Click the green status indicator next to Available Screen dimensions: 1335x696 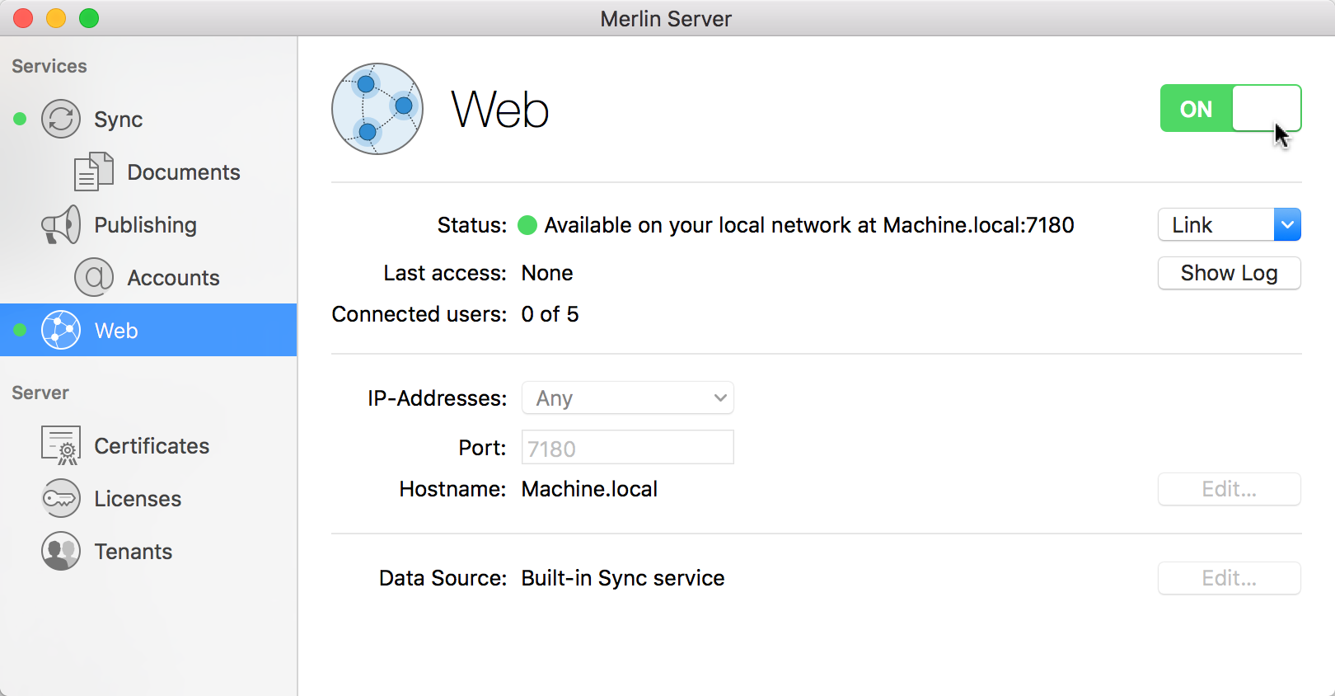tap(527, 225)
